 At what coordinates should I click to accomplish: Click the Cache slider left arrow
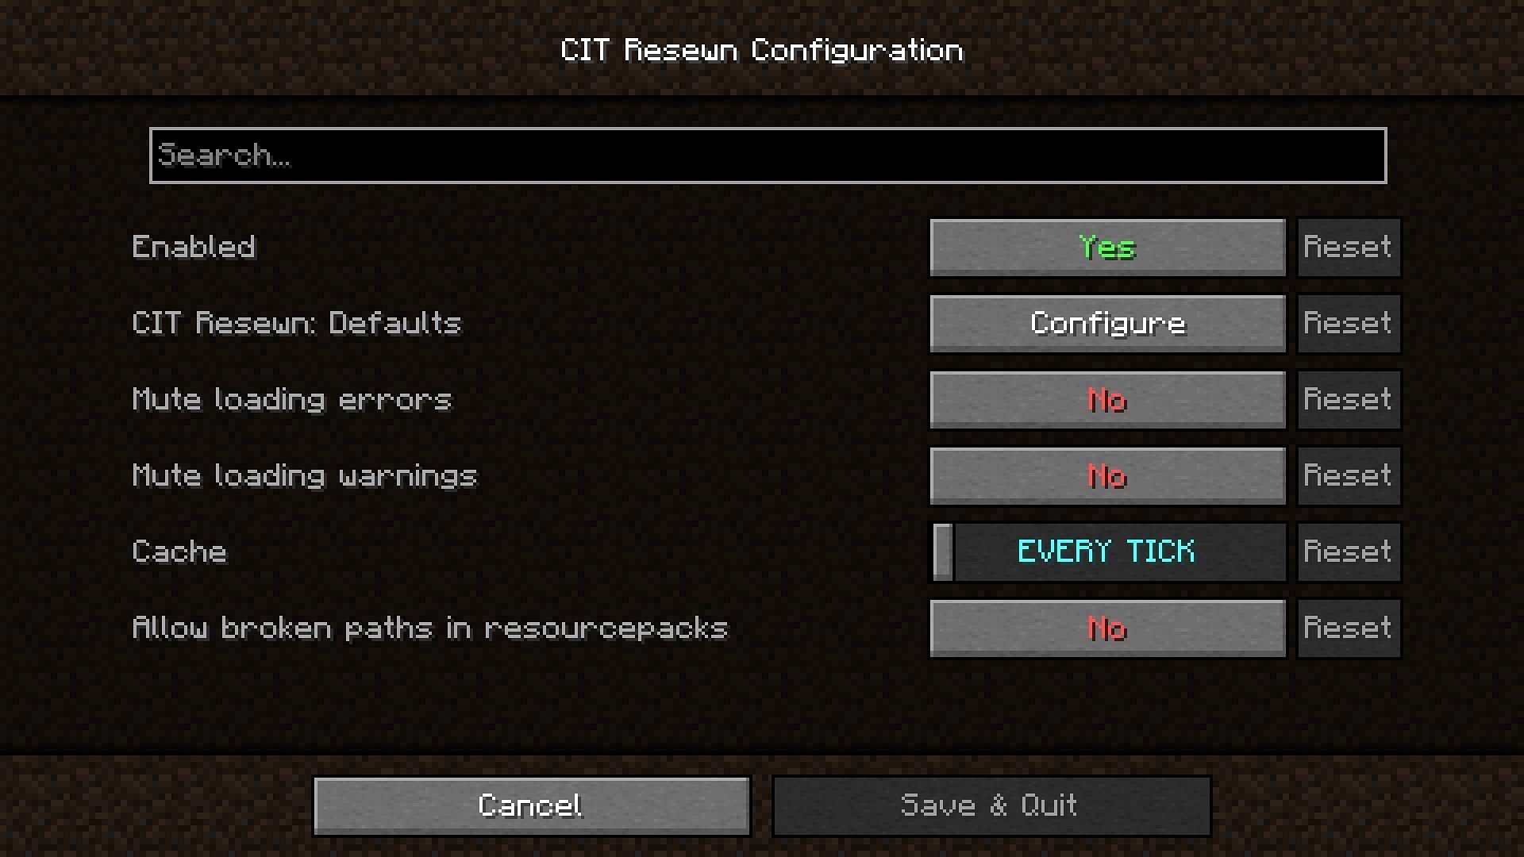click(x=939, y=551)
